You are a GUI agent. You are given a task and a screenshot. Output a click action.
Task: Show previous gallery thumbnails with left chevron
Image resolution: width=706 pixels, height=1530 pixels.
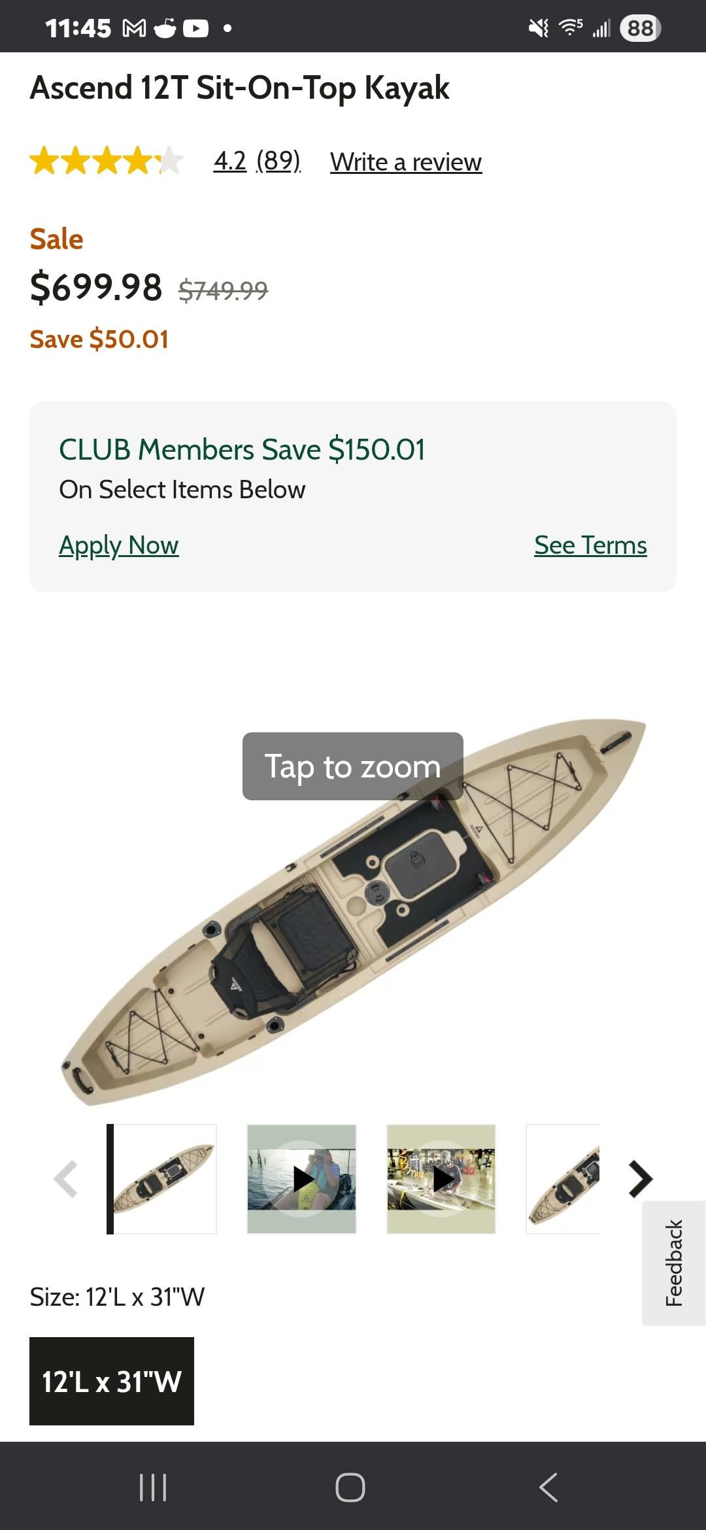coord(66,1179)
